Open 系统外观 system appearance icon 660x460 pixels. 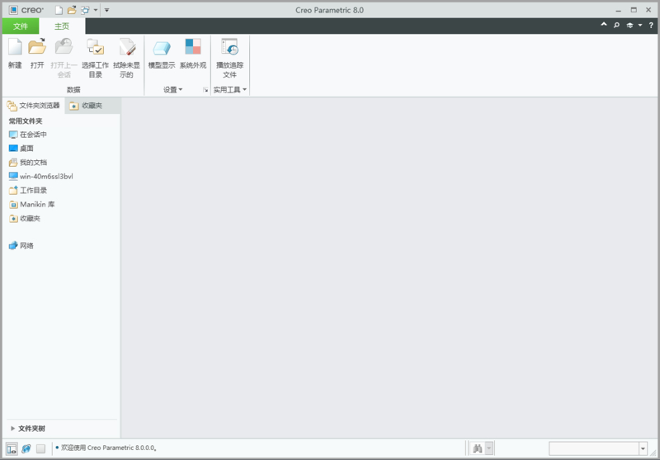pos(193,46)
